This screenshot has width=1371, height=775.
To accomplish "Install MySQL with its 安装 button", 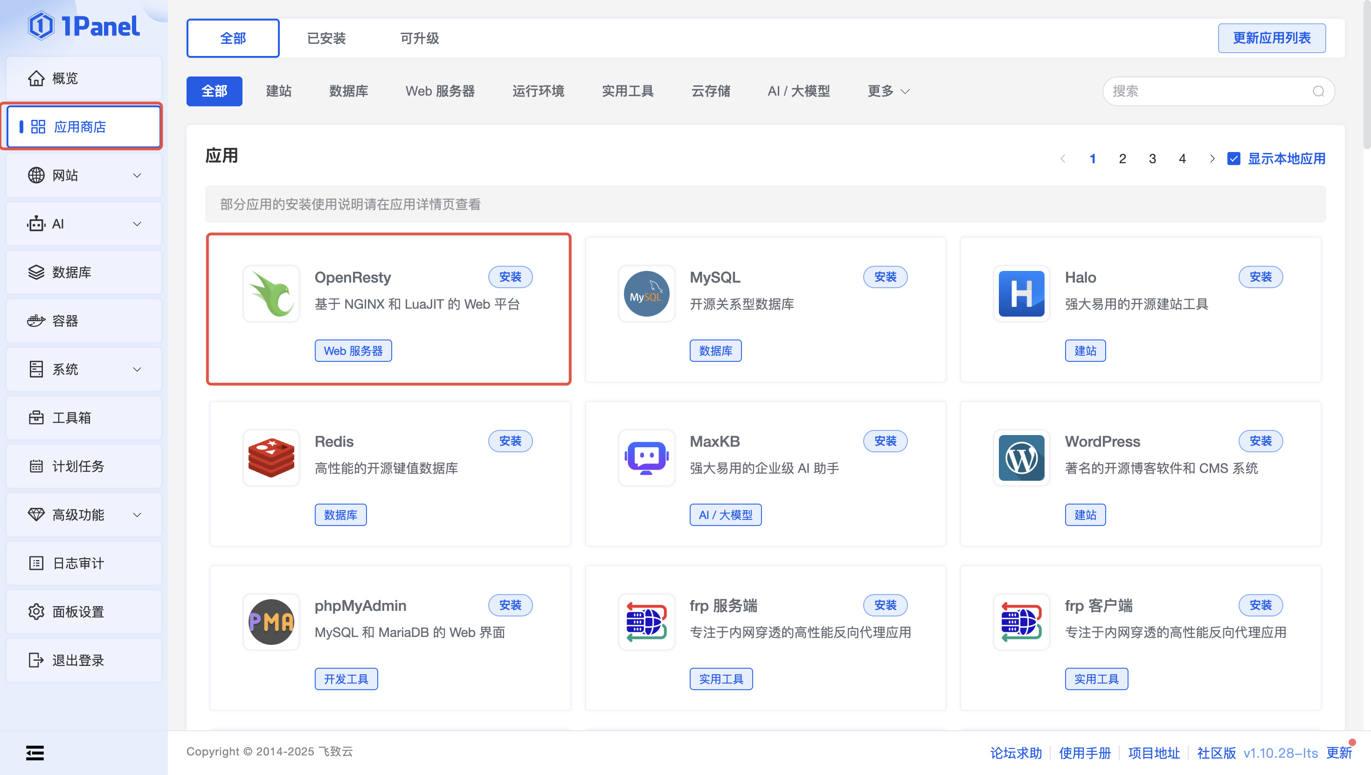I will 885,277.
